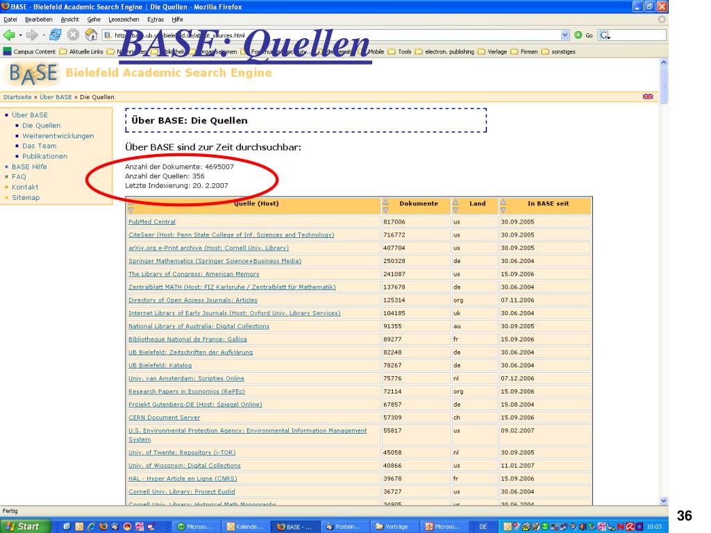Open the arXiv.org e-Print archive link
The image size is (711, 533).
[208, 248]
